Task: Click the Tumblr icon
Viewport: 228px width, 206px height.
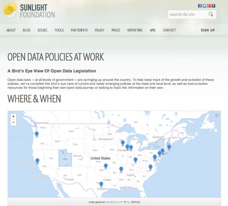Action: click(213, 6)
